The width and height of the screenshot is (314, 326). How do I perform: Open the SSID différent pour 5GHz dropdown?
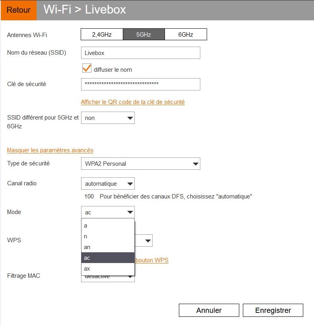[x=108, y=118]
